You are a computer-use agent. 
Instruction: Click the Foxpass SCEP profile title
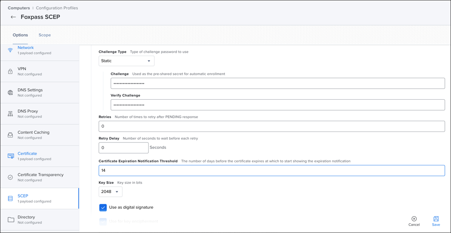(x=40, y=17)
